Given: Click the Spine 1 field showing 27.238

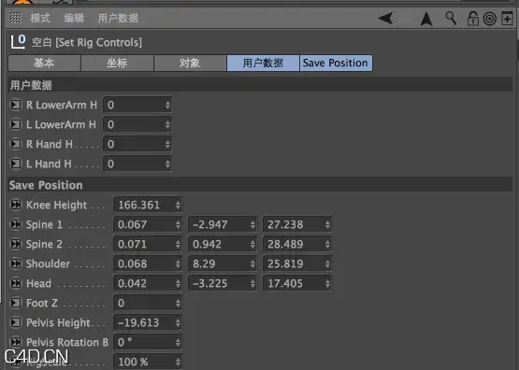Looking at the screenshot, I should coord(297,224).
